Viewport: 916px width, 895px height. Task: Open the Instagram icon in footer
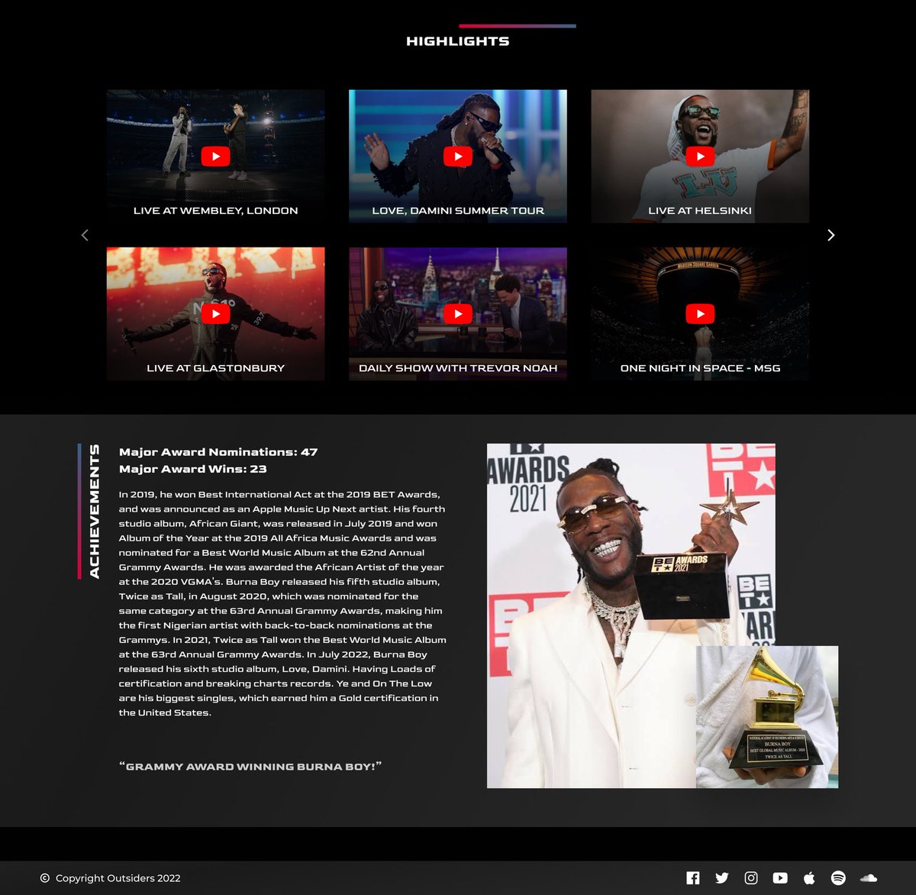pos(751,878)
